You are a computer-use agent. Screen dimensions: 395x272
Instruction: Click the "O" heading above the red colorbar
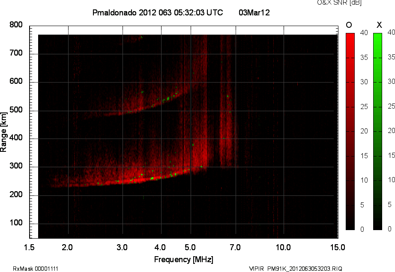[349, 25]
